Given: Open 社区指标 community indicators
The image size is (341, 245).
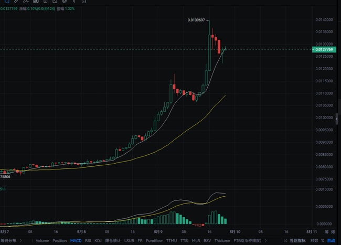Looking at the screenshot, I should pos(297,240).
